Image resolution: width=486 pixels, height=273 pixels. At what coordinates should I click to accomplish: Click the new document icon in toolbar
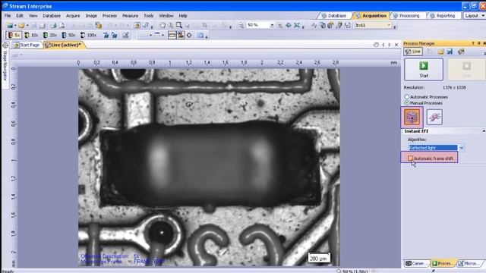point(10,25)
